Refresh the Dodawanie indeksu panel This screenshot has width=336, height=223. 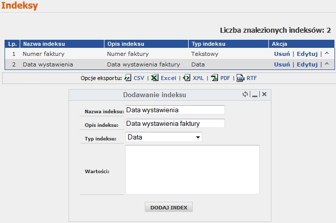[245, 94]
